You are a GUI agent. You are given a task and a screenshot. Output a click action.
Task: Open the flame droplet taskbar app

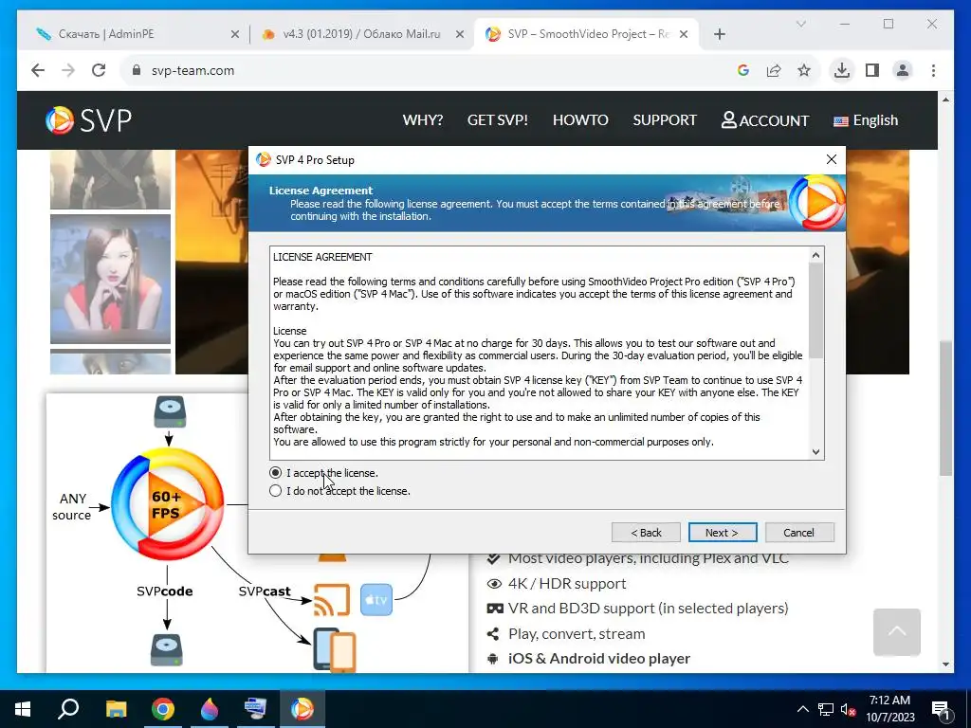tap(210, 709)
